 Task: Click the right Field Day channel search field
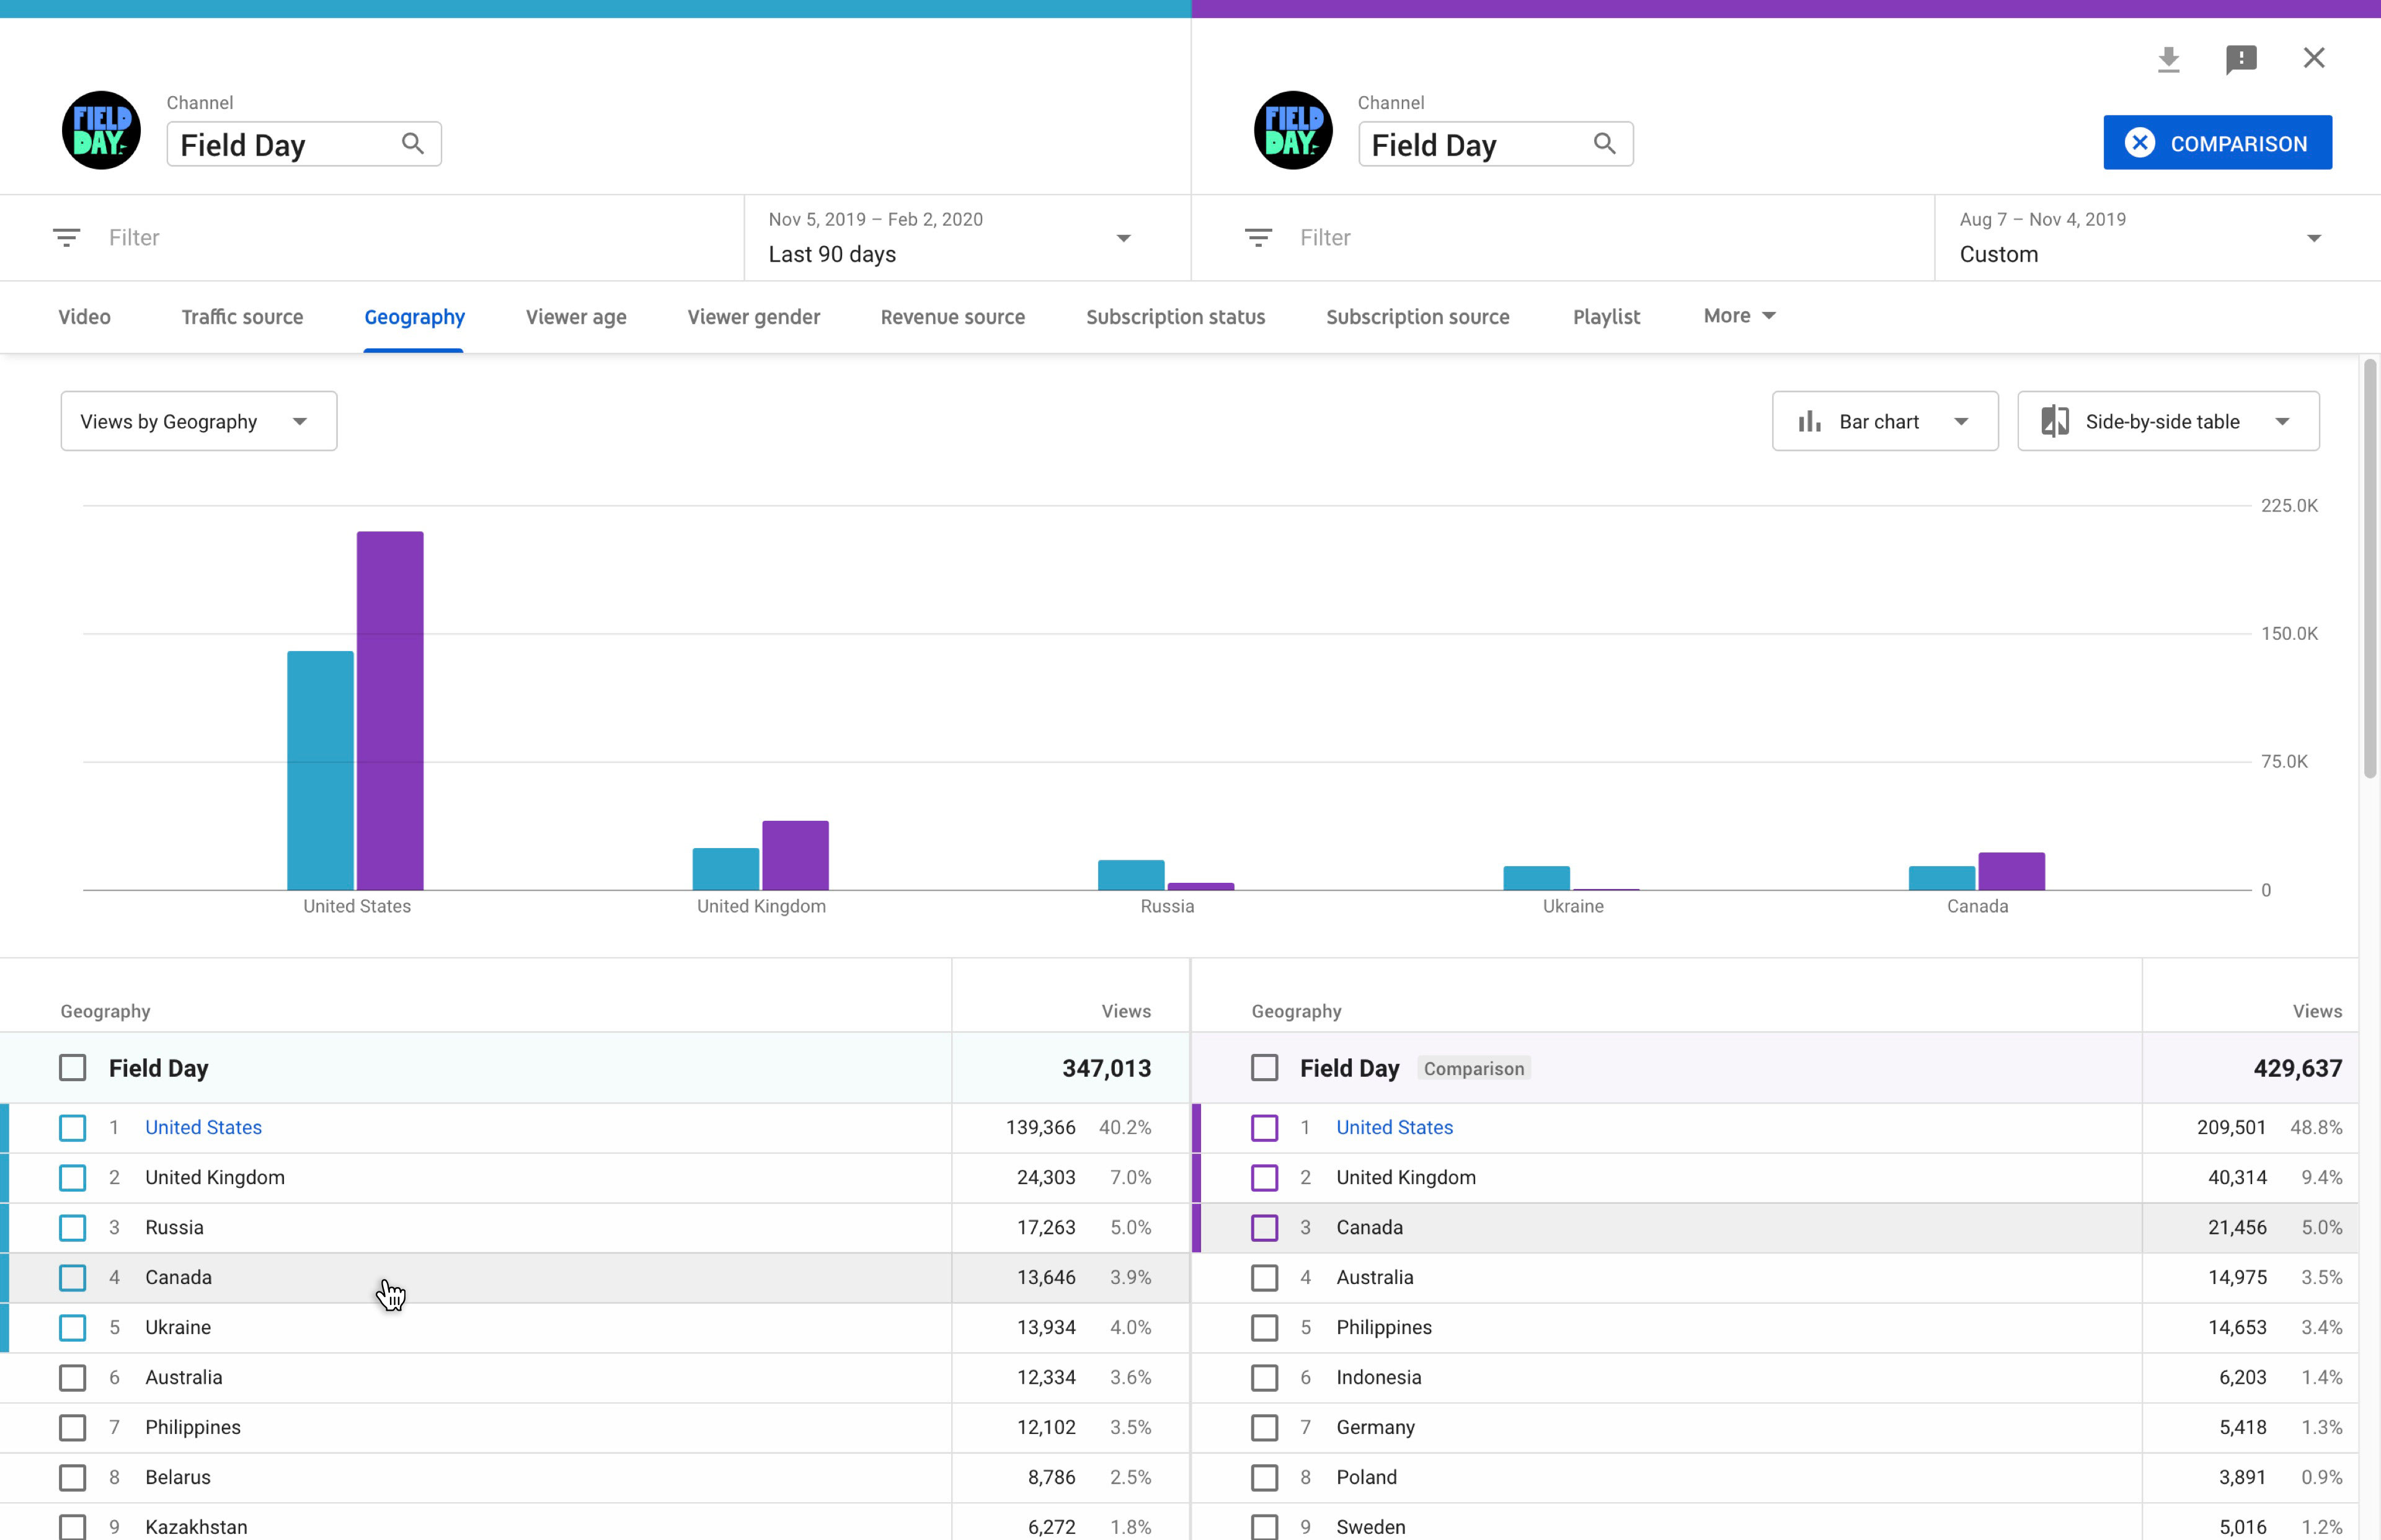point(1495,144)
